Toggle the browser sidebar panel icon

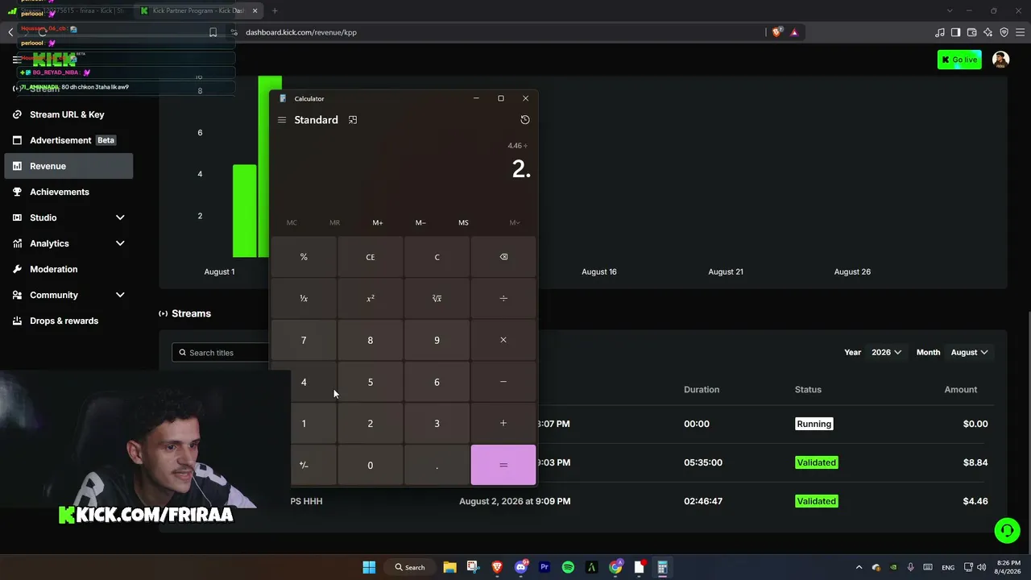(955, 32)
